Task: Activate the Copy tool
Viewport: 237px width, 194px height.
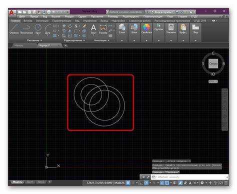Action: [x=64, y=31]
